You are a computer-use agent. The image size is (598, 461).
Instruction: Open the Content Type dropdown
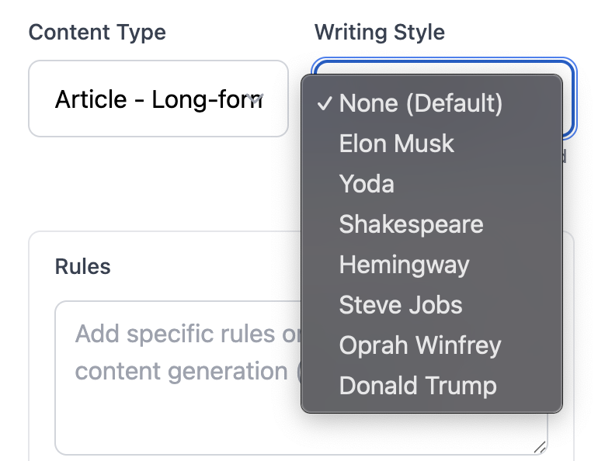click(x=158, y=99)
